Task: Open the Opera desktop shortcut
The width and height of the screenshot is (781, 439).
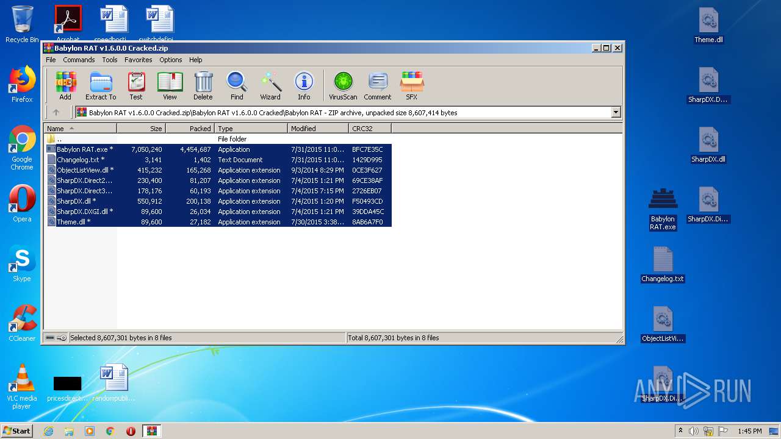Action: pos(22,204)
